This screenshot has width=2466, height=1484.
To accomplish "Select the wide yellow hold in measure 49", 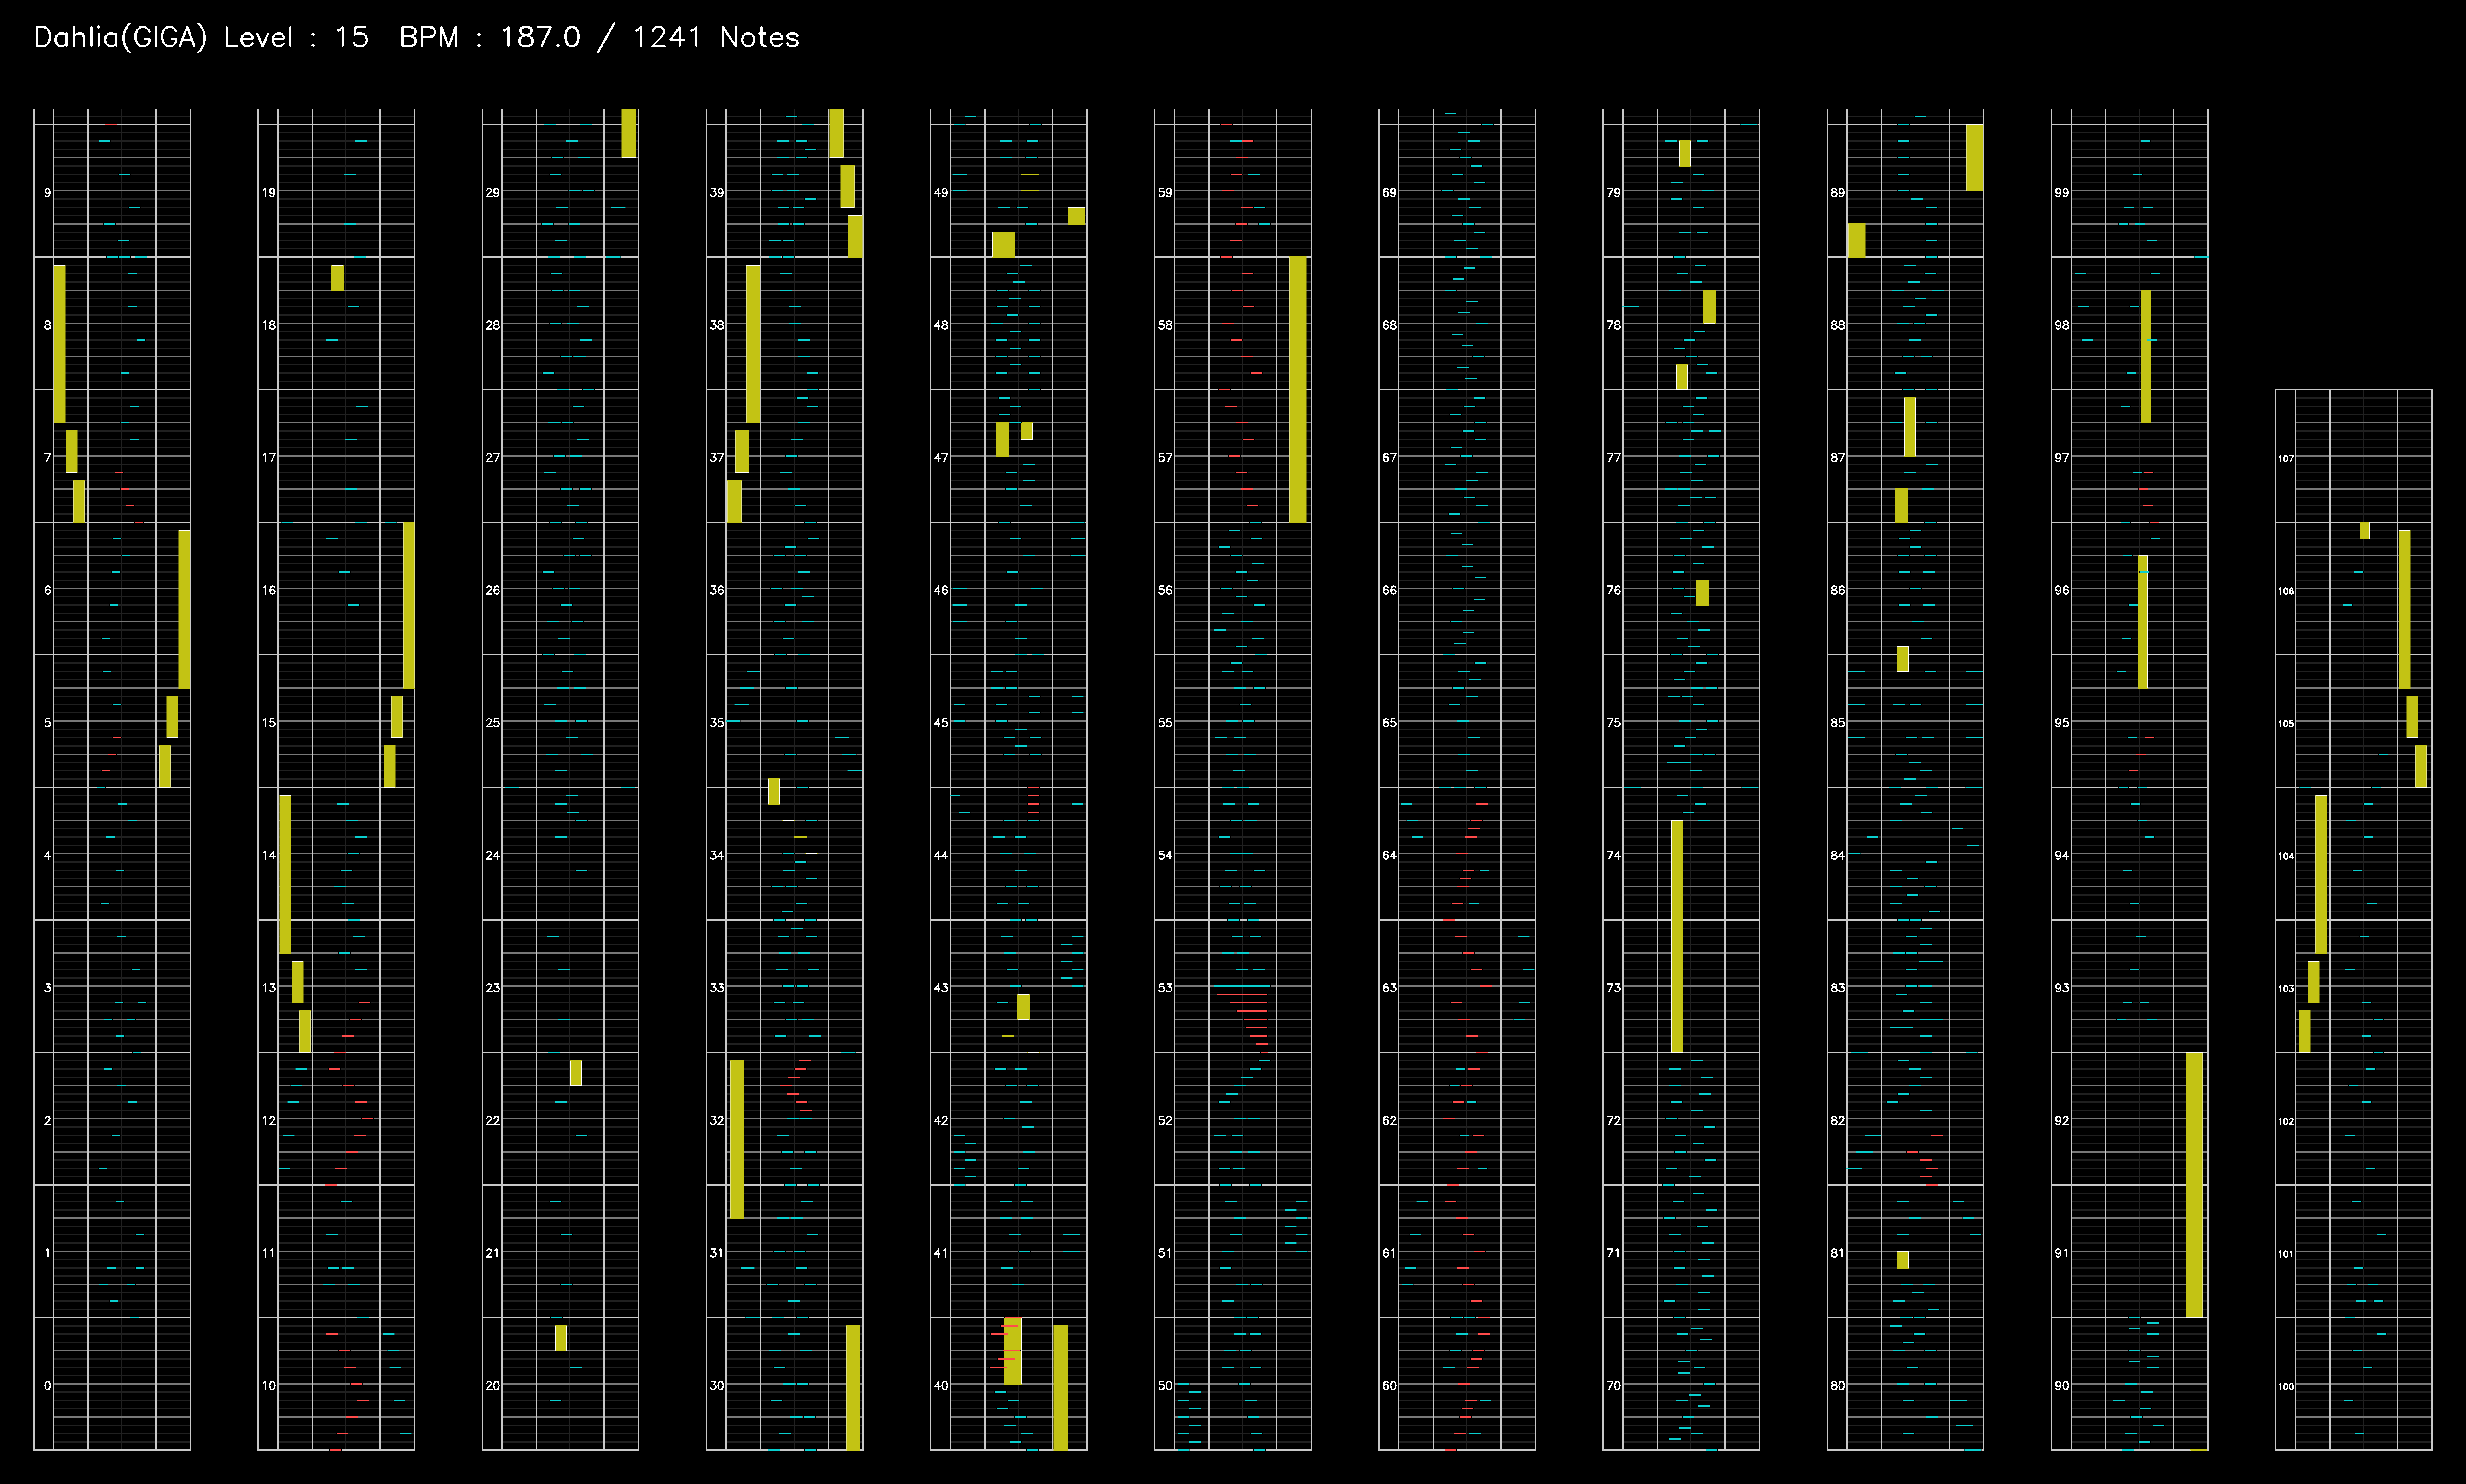I will click(1003, 244).
